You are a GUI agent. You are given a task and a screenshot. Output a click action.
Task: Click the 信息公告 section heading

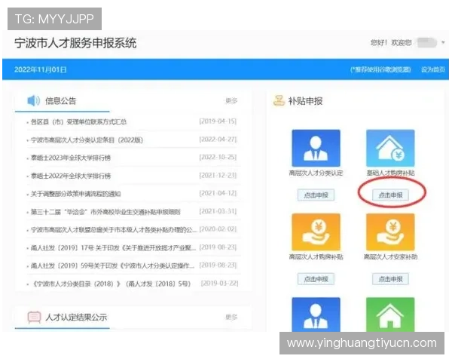(60, 101)
